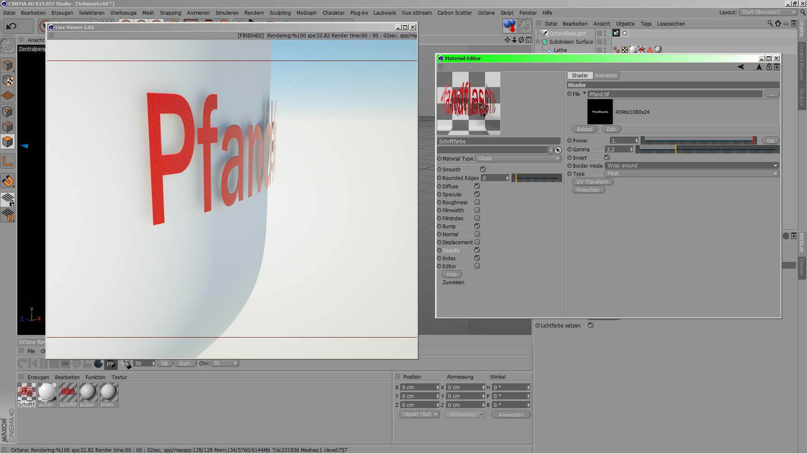Screen dimensions: 807x454
Task: Toggle the Roughness channel checkbox
Action: 477,202
